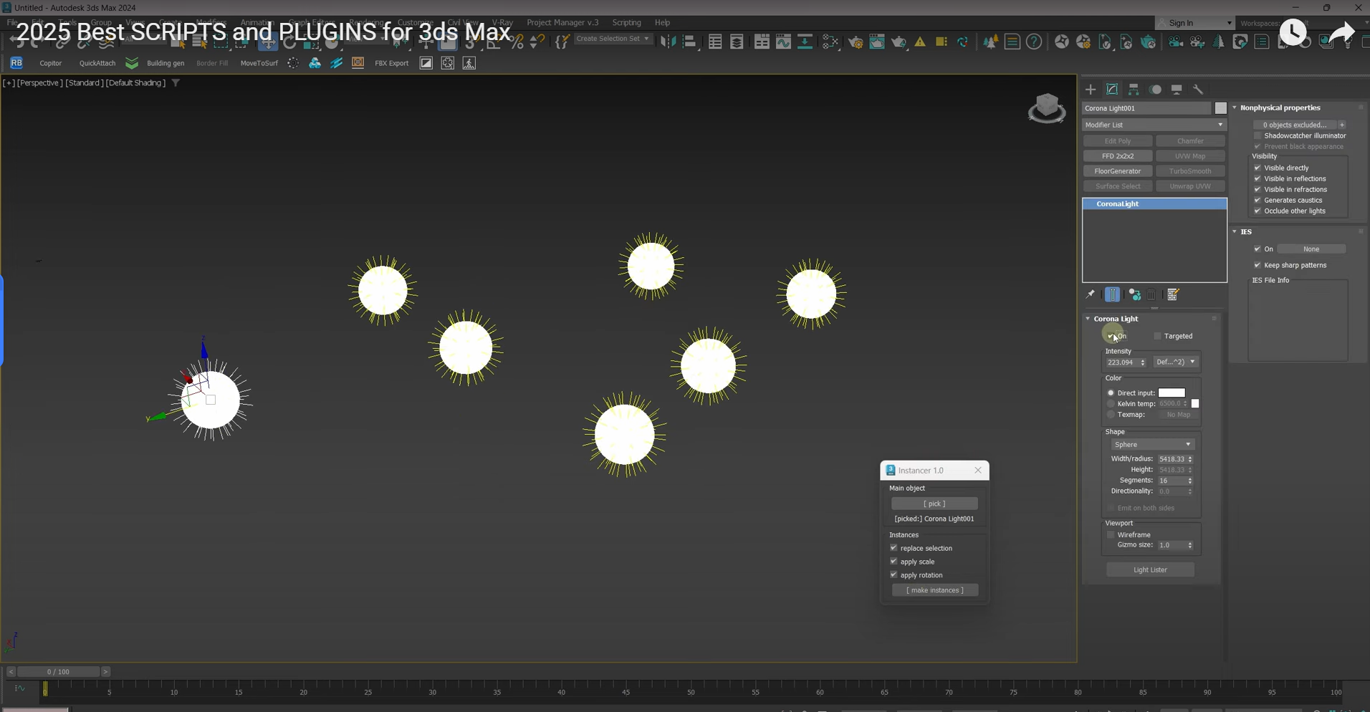This screenshot has width=1370, height=712.
Task: Open the Rendered Frame Window
Action: (x=877, y=42)
